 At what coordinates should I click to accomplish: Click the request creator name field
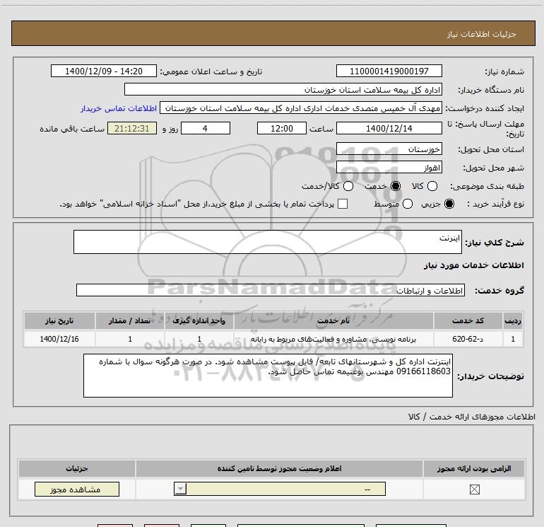tap(301, 108)
